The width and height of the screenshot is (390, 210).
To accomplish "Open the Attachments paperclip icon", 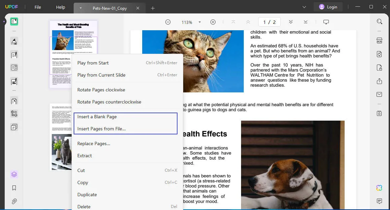I will pyautogui.click(x=14, y=201).
